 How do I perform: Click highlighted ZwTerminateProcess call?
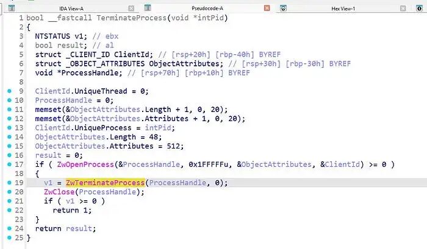click(105, 183)
